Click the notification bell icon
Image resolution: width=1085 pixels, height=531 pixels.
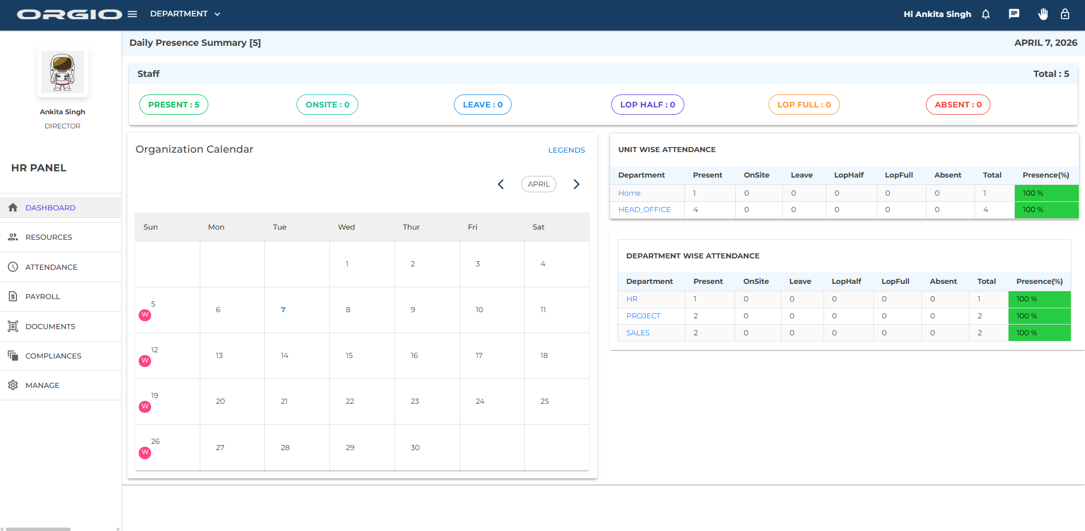coord(985,14)
